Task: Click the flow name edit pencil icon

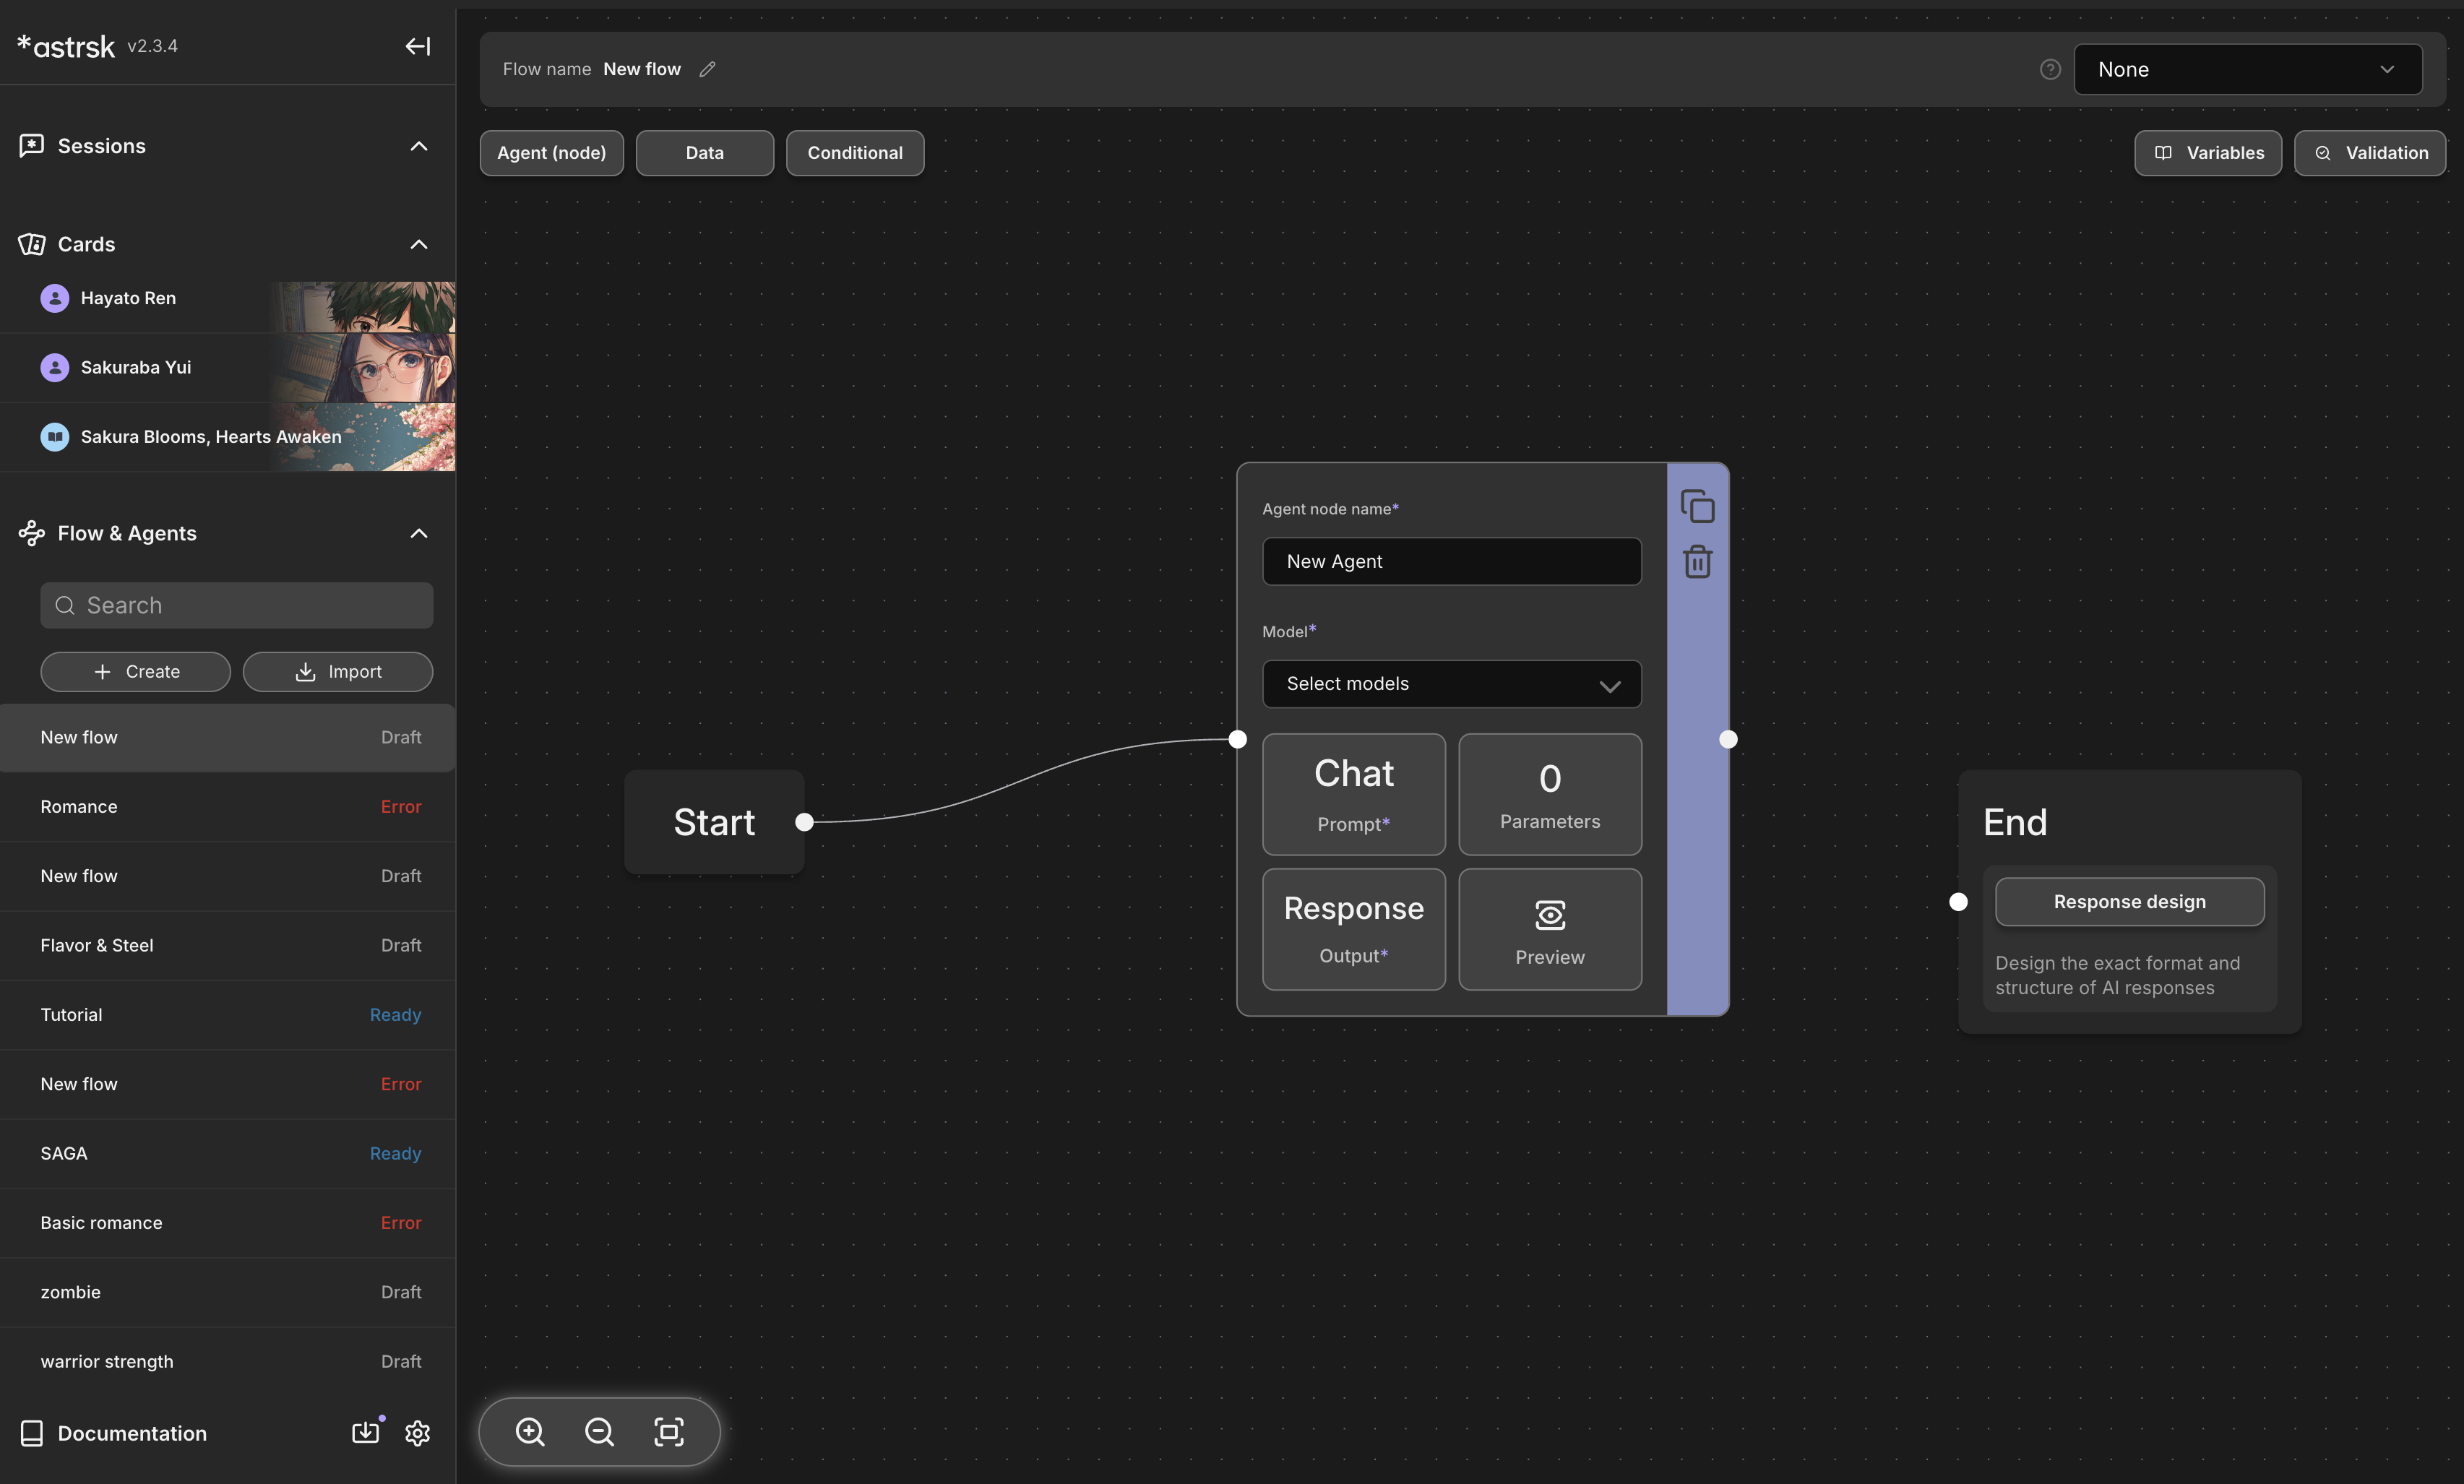Action: tap(707, 69)
